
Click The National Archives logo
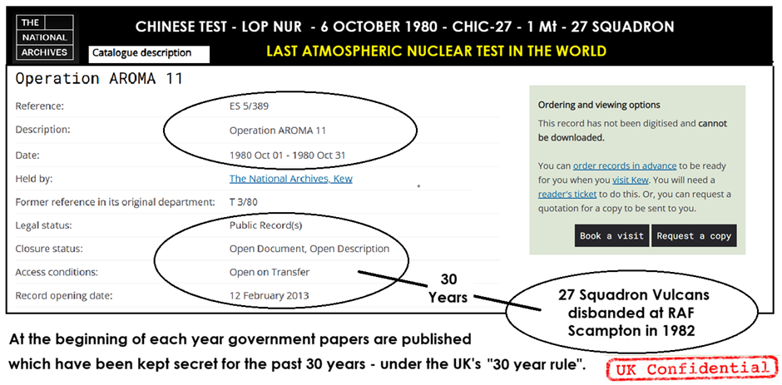44,37
